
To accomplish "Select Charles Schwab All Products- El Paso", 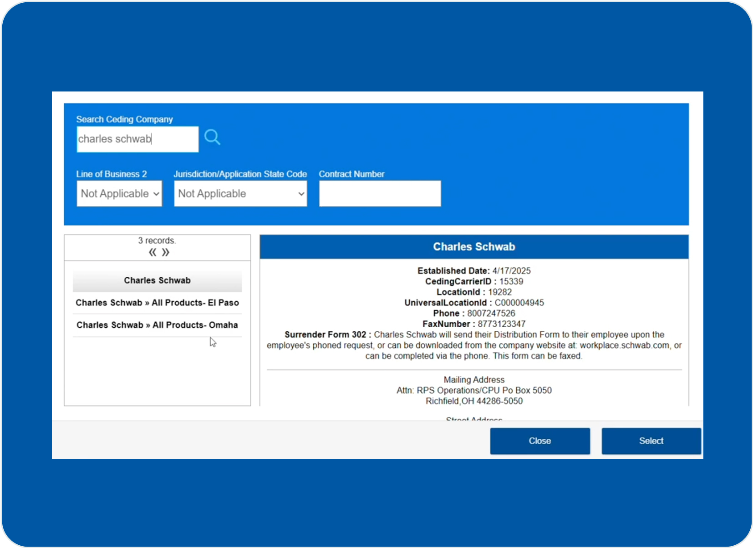I will pos(157,303).
